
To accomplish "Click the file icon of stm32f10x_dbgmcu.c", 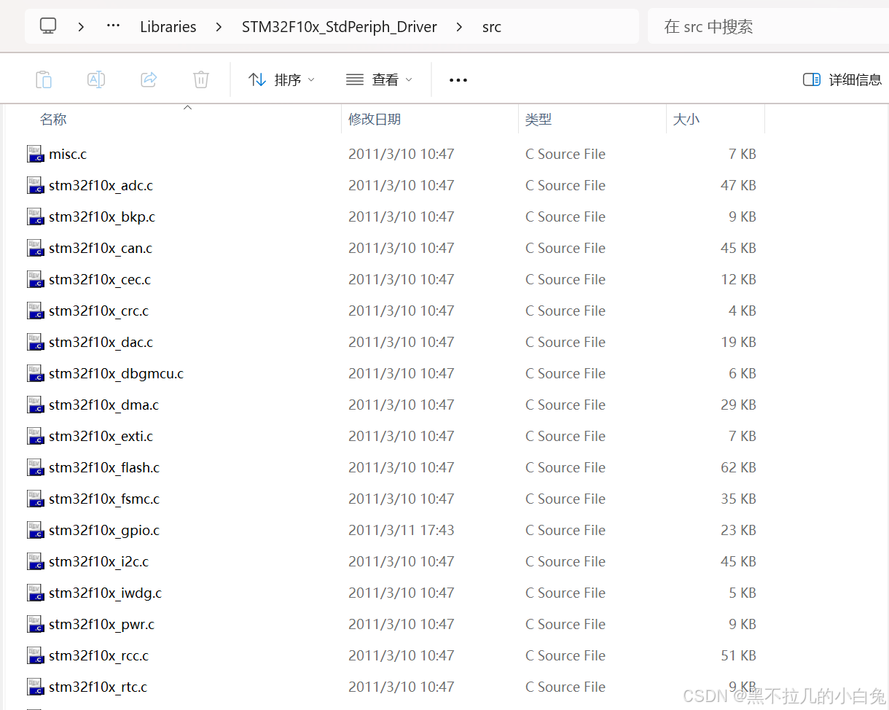I will (x=36, y=373).
